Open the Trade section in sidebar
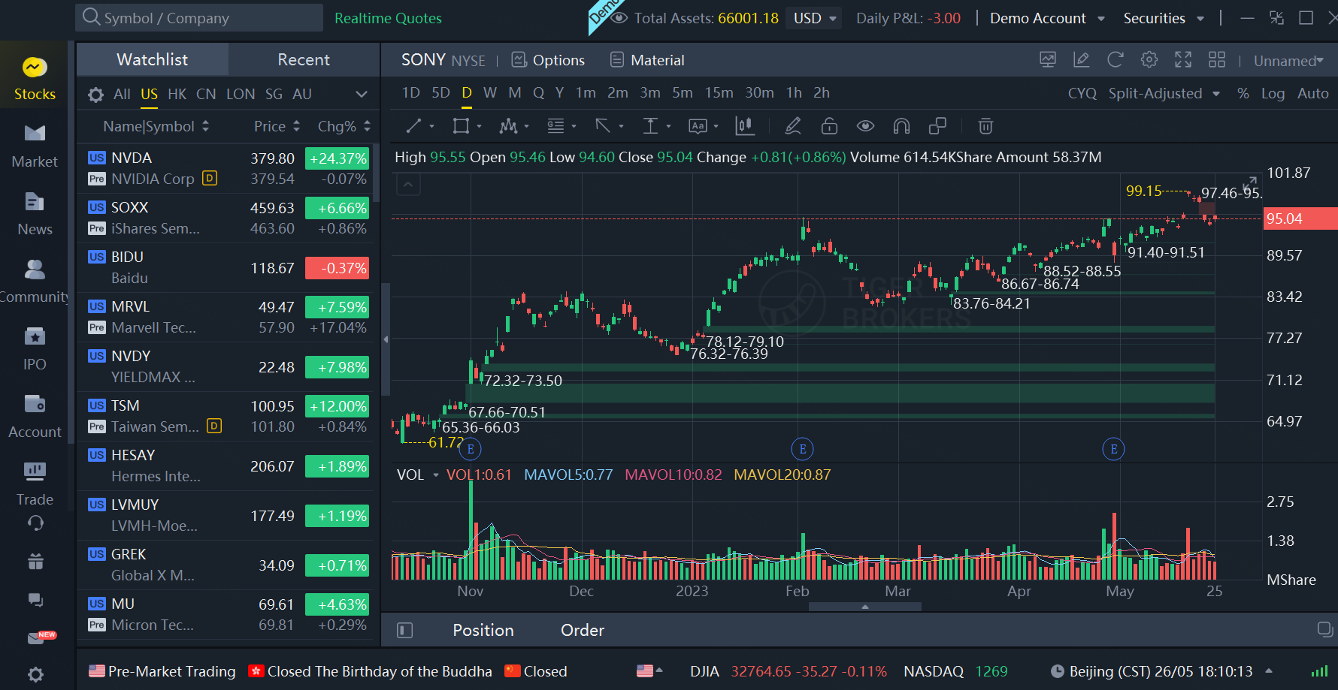The height and width of the screenshot is (690, 1338). pos(35,484)
